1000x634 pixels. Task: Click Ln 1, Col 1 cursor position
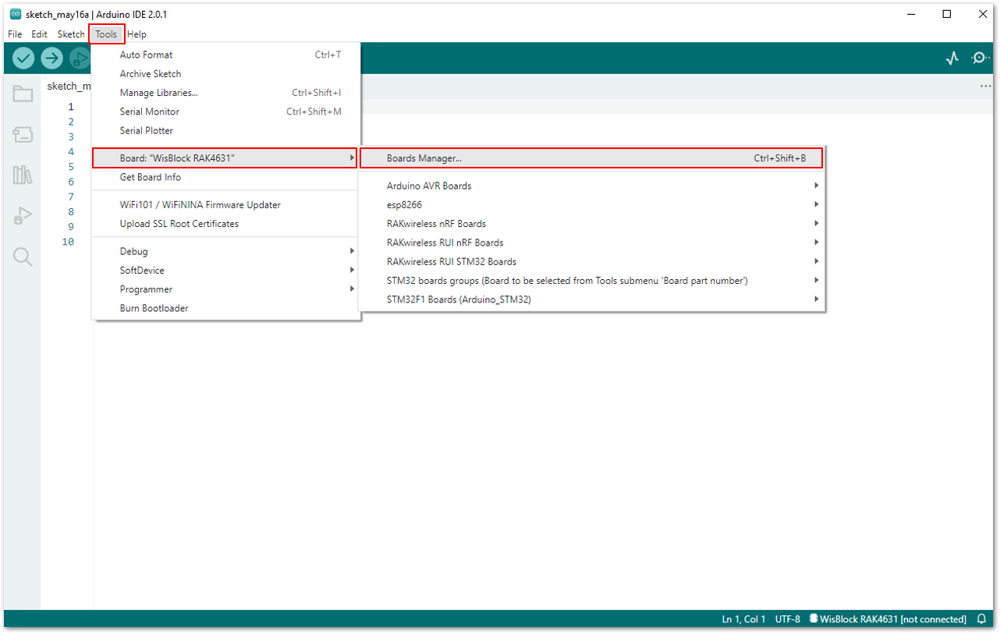click(x=743, y=619)
